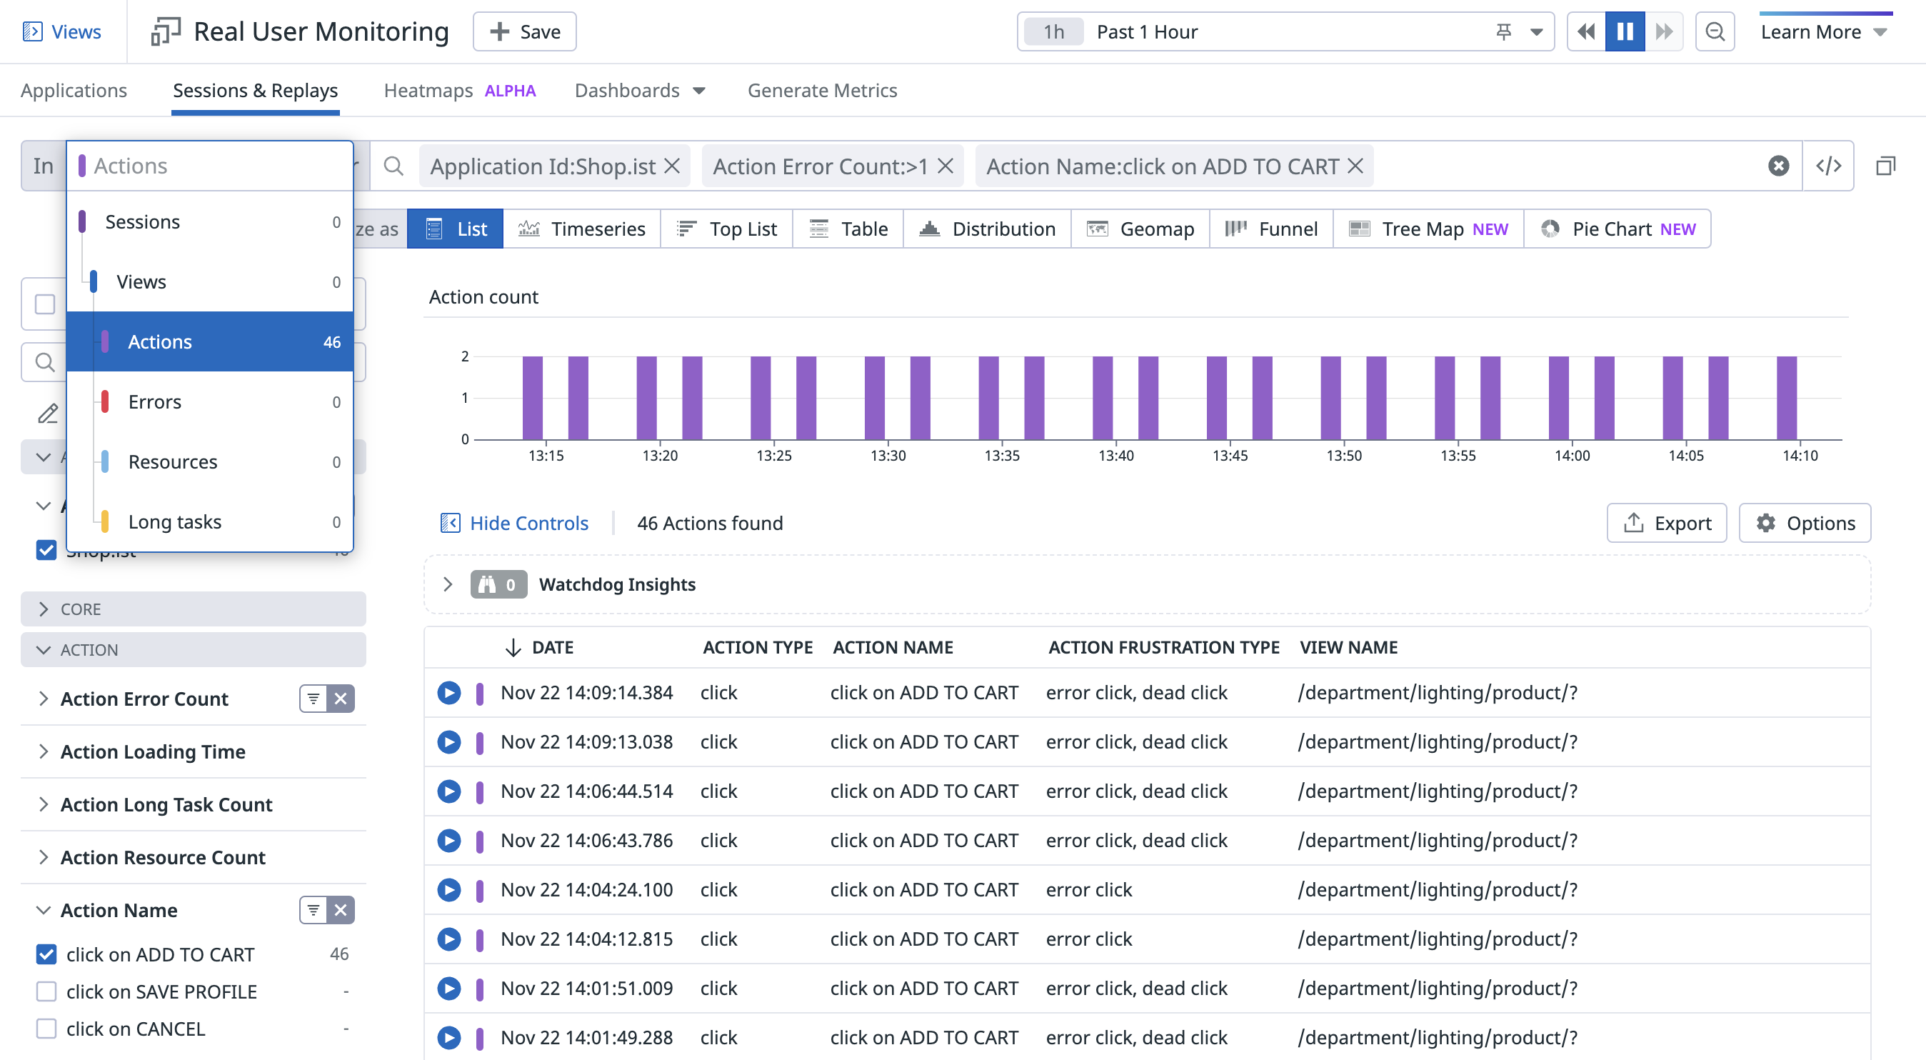Clear the entire search query
1926x1060 pixels.
[1778, 165]
